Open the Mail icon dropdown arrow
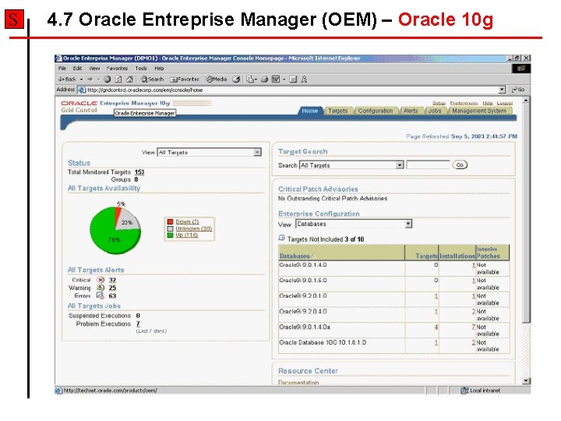This screenshot has width=561, height=421. pos(256,79)
